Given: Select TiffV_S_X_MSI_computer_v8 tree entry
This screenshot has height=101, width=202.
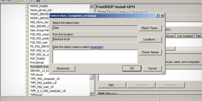Looking at the screenshot, I should pyautogui.click(x=48, y=91).
